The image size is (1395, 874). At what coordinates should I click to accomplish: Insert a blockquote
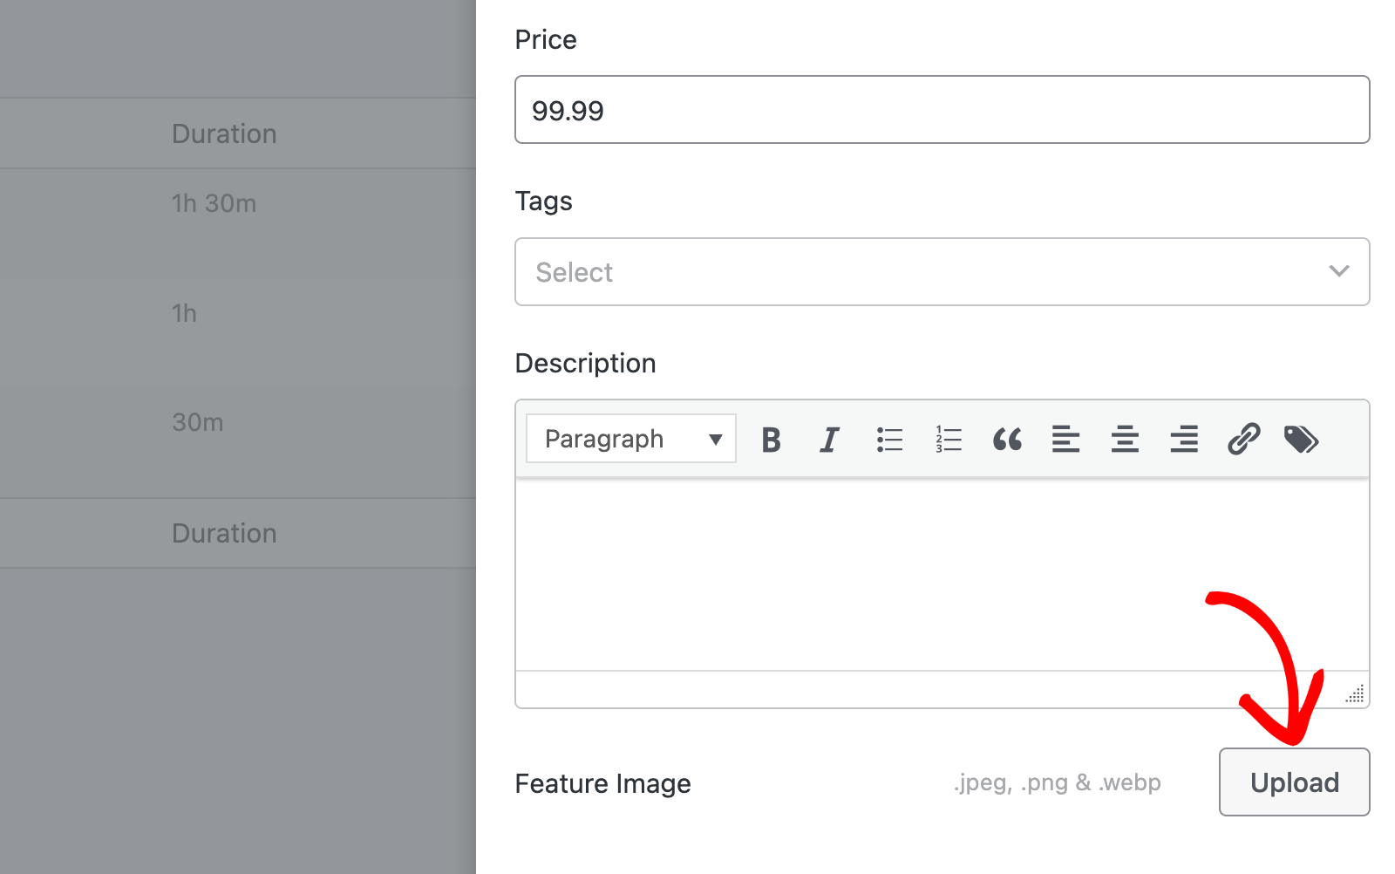[1007, 440]
